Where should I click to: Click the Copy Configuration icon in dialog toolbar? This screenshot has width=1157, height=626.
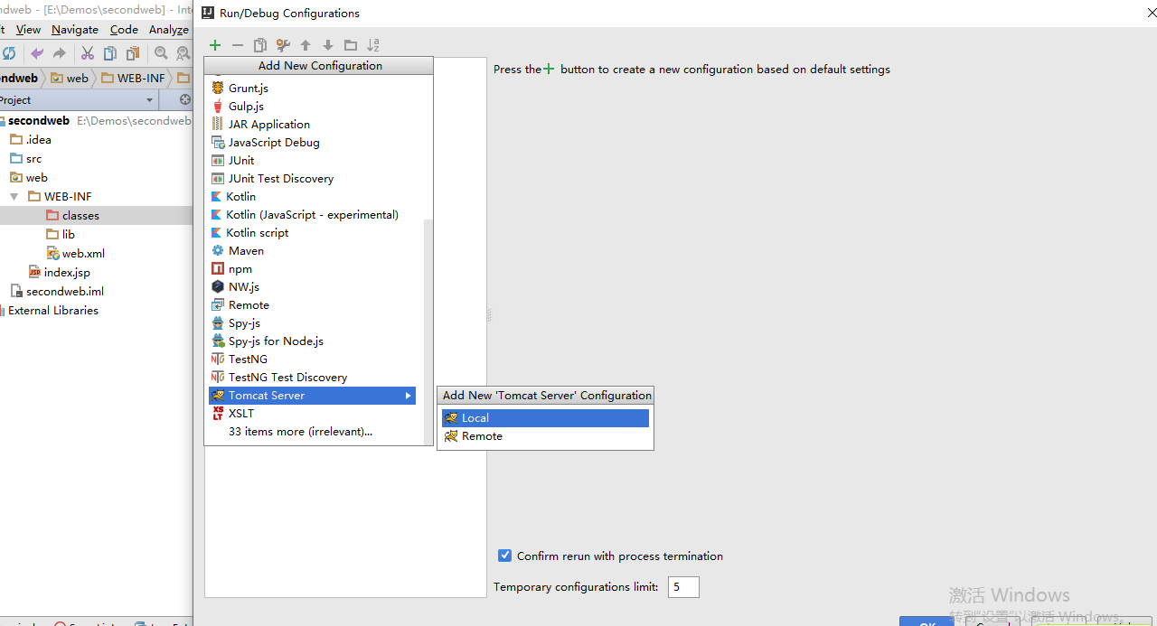260,45
